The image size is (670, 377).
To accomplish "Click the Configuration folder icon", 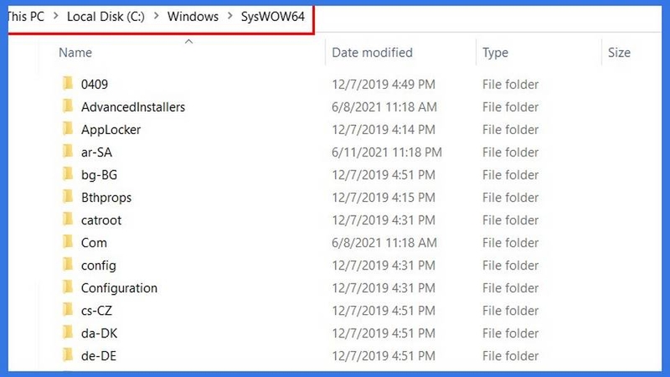I will pos(68,287).
